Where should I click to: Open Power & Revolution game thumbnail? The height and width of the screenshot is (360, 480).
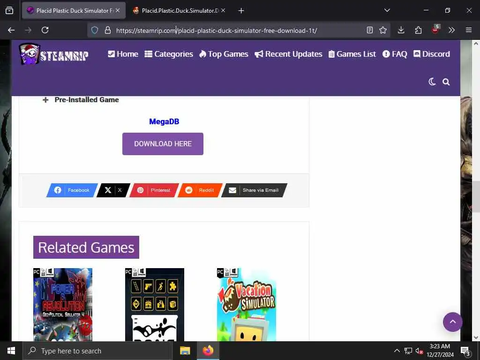(63, 305)
